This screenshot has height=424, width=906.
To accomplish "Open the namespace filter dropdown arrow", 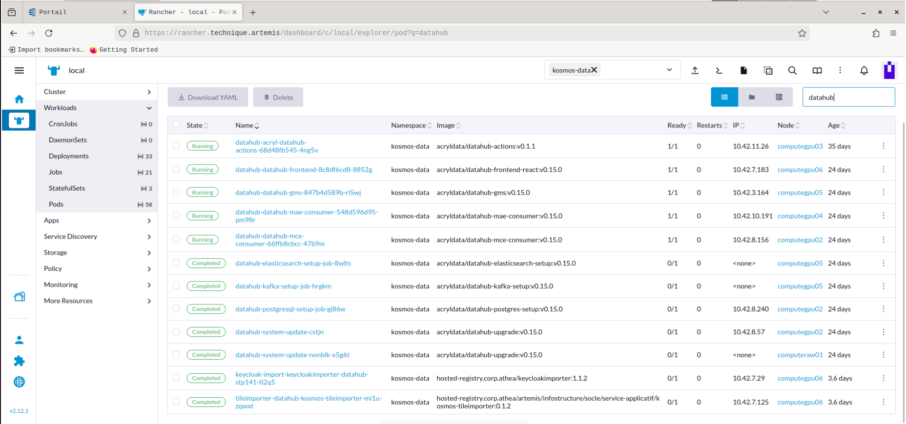I will pyautogui.click(x=669, y=70).
